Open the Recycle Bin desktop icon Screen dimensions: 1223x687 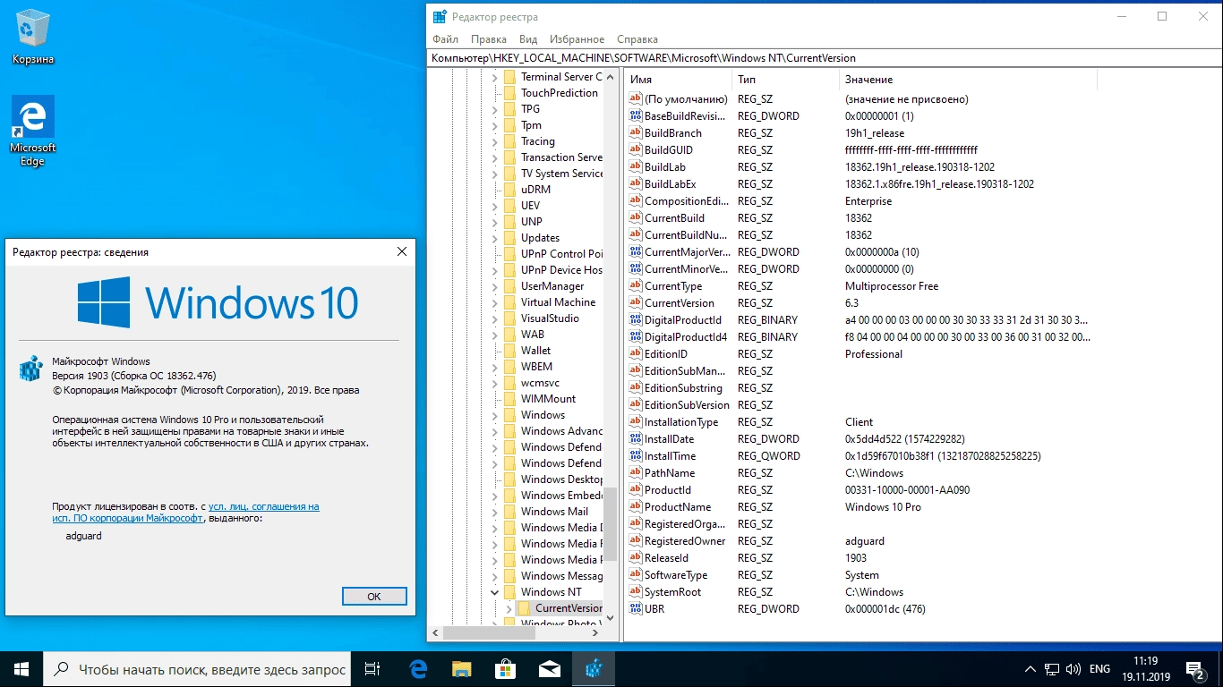(33, 38)
